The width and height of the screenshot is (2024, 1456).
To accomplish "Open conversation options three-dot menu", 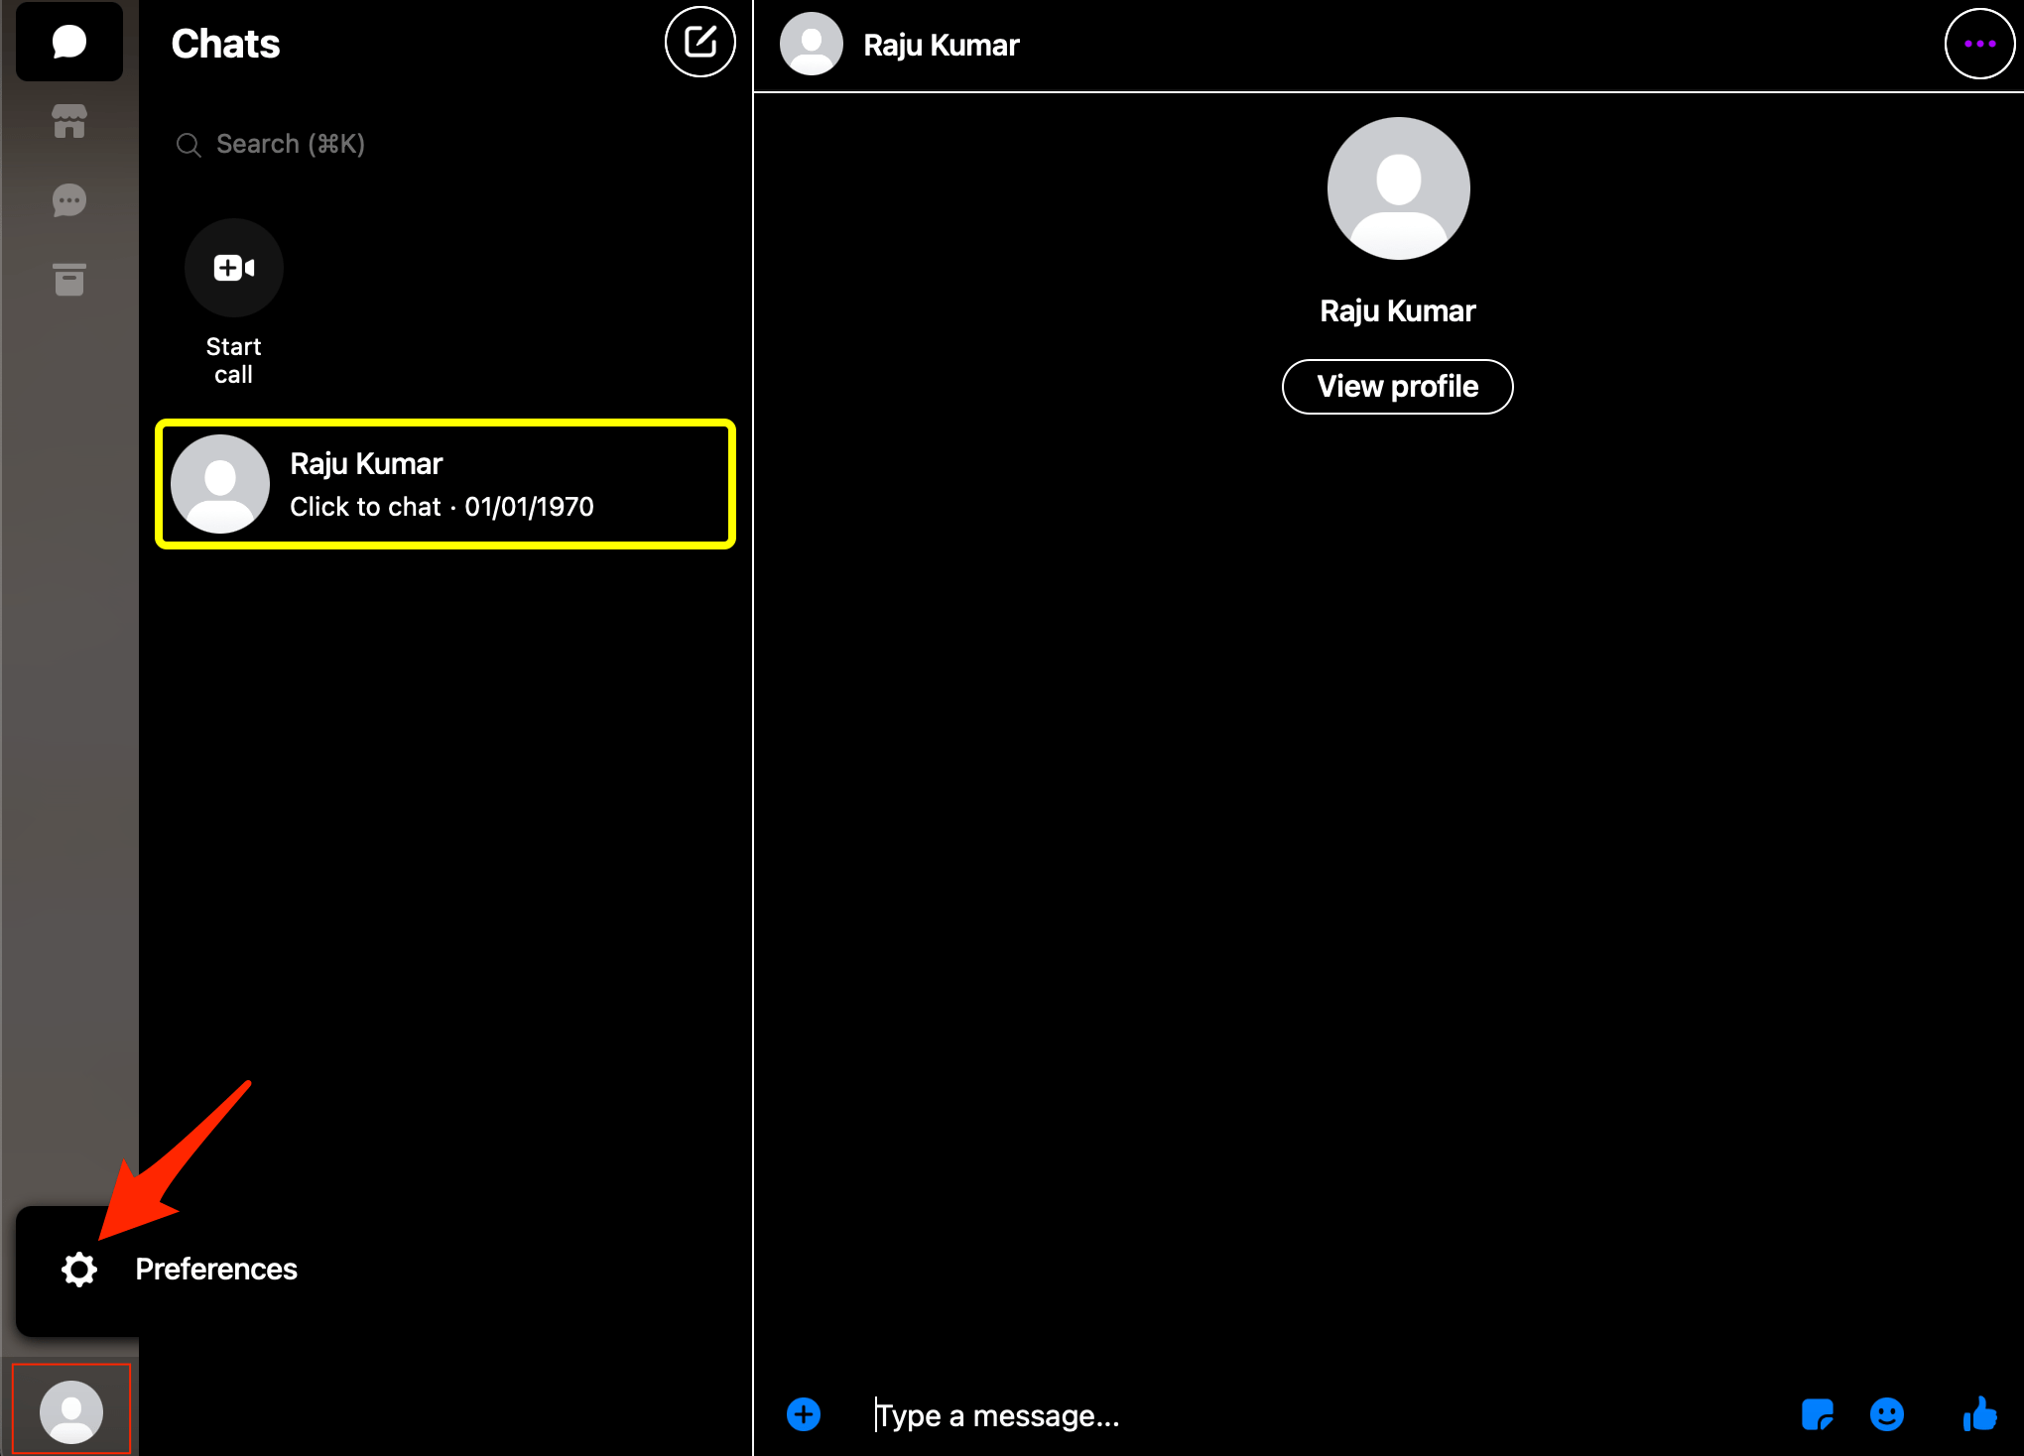I will coord(1978,44).
